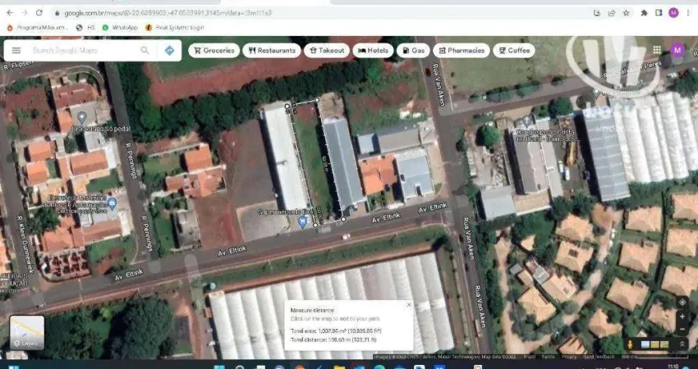
Task: Go forward in browser
Action: 25,12
